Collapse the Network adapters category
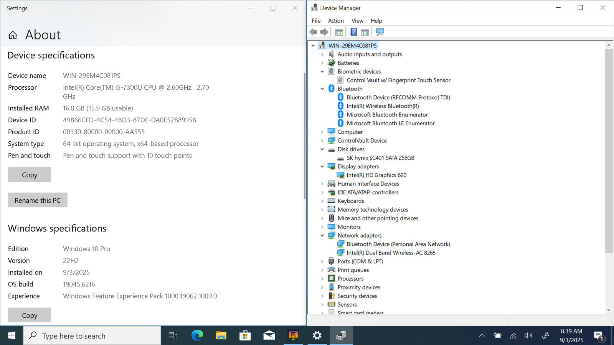 (322, 236)
